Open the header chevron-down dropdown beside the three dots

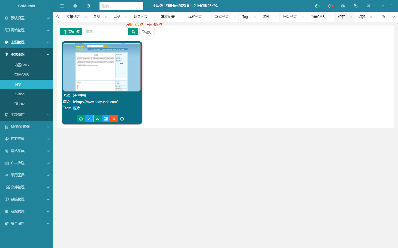(x=383, y=6)
